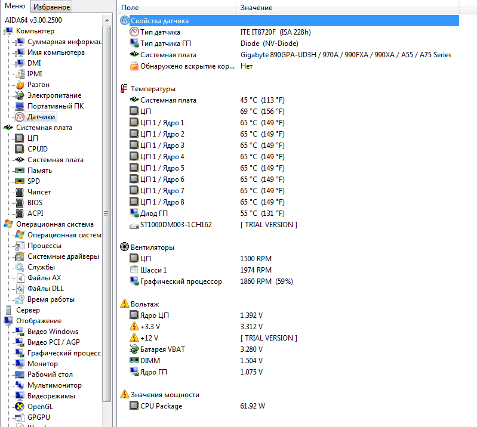Open the Электропитание power icon
Image resolution: width=477 pixels, height=427 pixels.
(x=19, y=95)
